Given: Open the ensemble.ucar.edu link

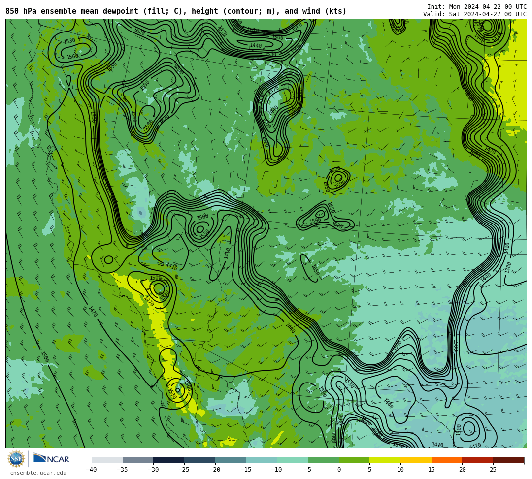Looking at the screenshot, I should pyautogui.click(x=38, y=473).
